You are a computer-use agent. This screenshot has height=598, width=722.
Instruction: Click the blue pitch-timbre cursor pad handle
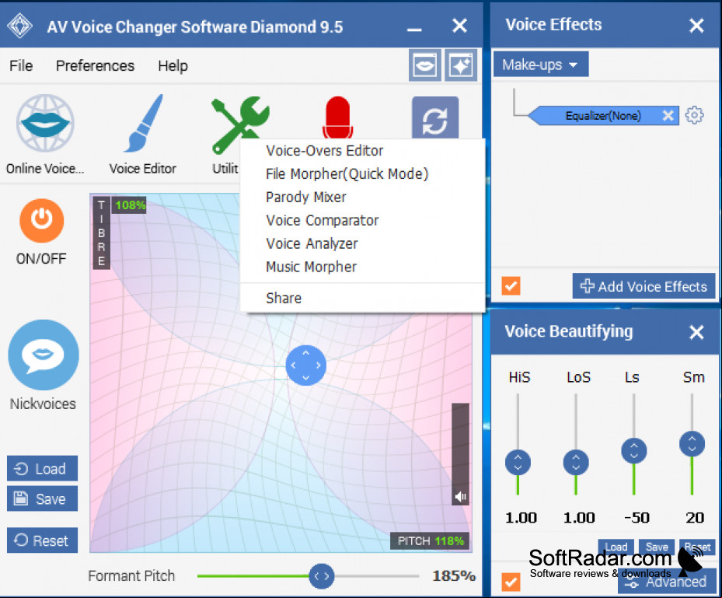click(x=305, y=365)
